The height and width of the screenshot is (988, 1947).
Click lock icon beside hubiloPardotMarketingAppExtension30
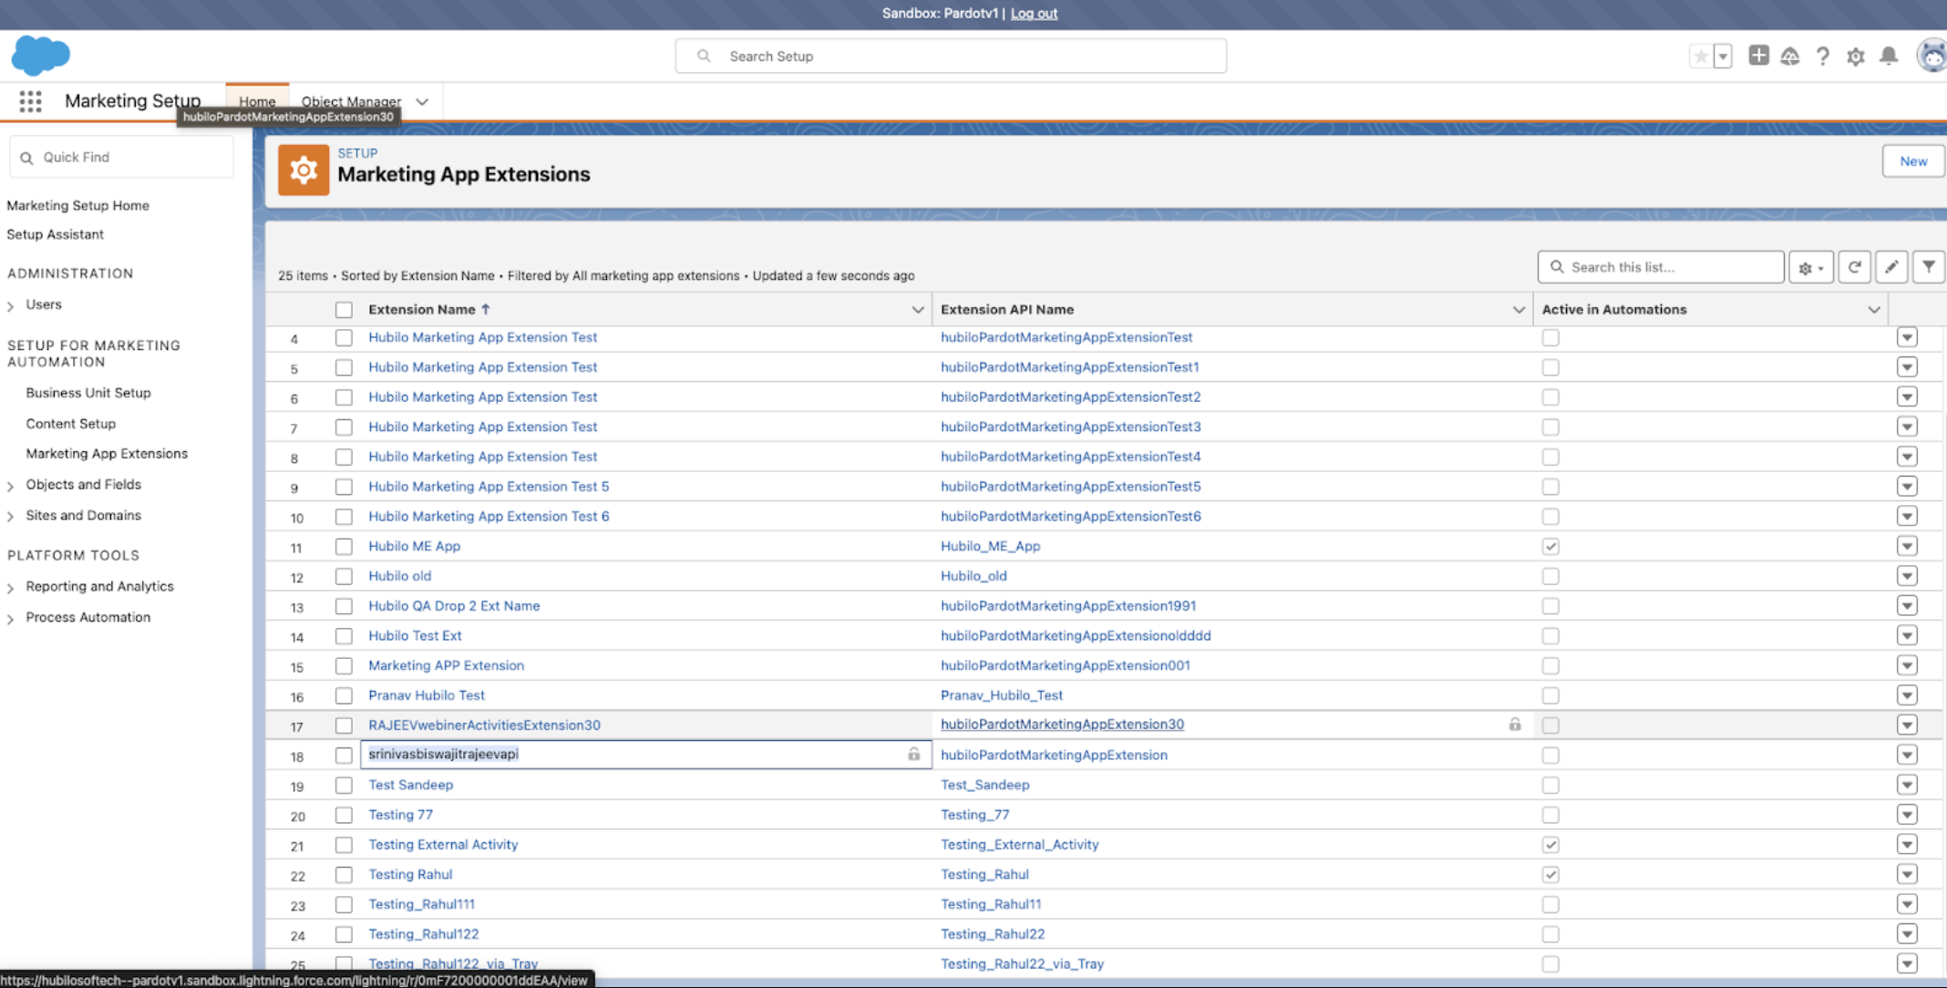[x=1514, y=725]
